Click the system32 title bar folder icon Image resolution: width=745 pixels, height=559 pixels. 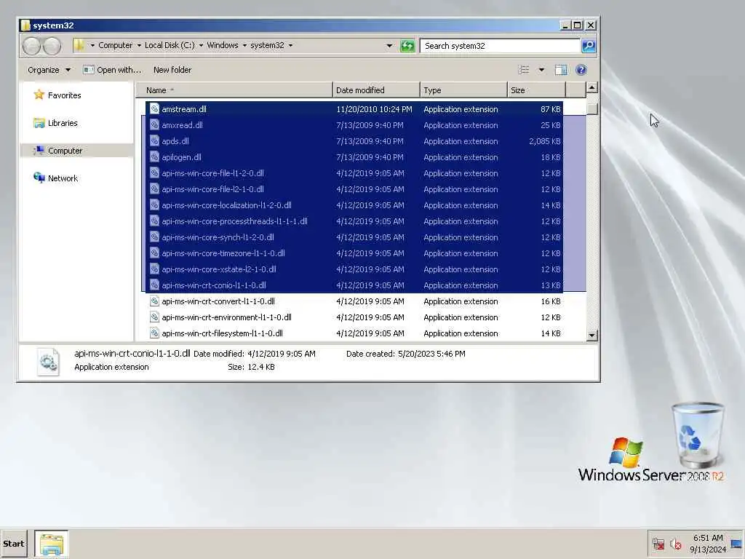tap(25, 25)
